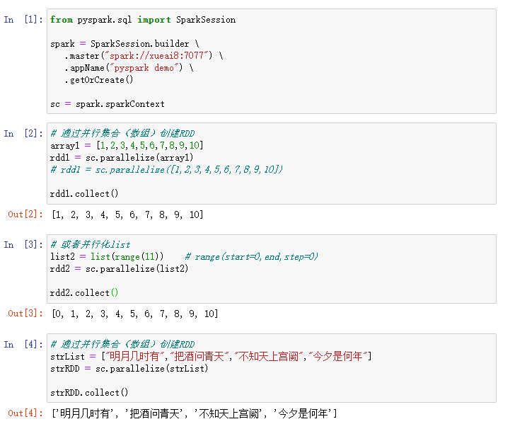This screenshot has height=424, width=510.
Task: Select the In [3] cell prompt
Action: pos(23,244)
